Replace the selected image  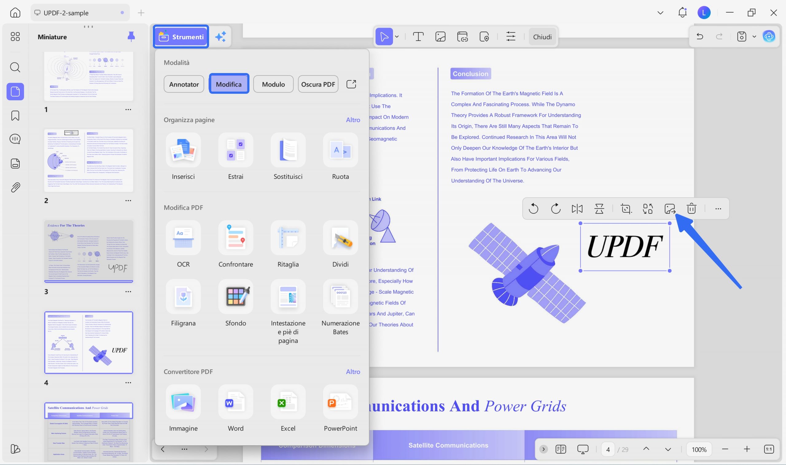pos(648,208)
